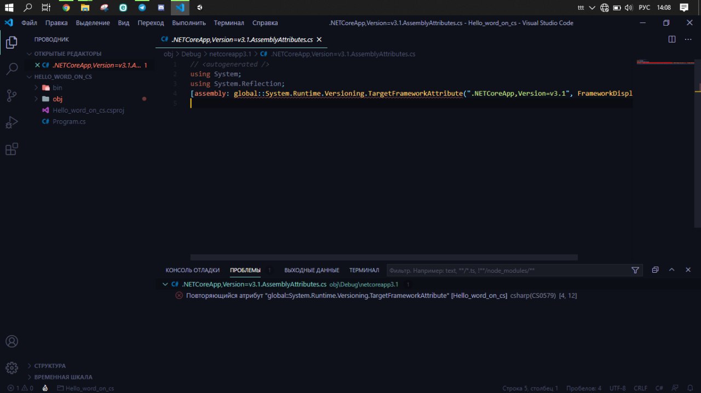Image resolution: width=701 pixels, height=393 pixels.
Task: Open Program.cs in the explorer
Action: [x=69, y=121]
